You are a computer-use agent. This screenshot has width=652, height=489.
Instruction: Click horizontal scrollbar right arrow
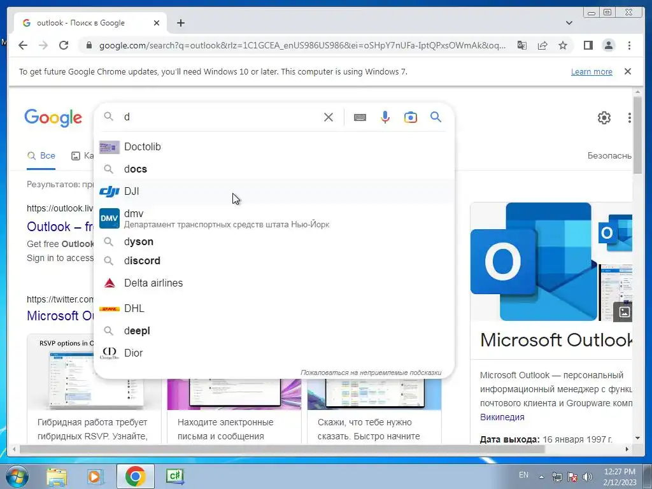627,449
